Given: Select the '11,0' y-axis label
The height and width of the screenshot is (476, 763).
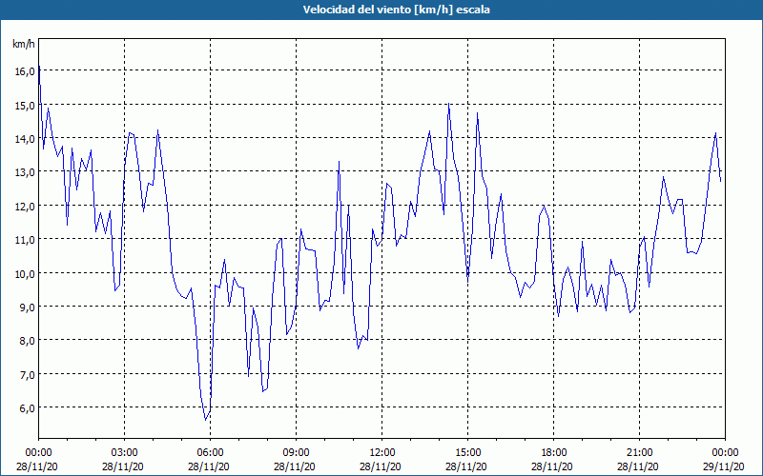Looking at the screenshot, I should pos(25,240).
